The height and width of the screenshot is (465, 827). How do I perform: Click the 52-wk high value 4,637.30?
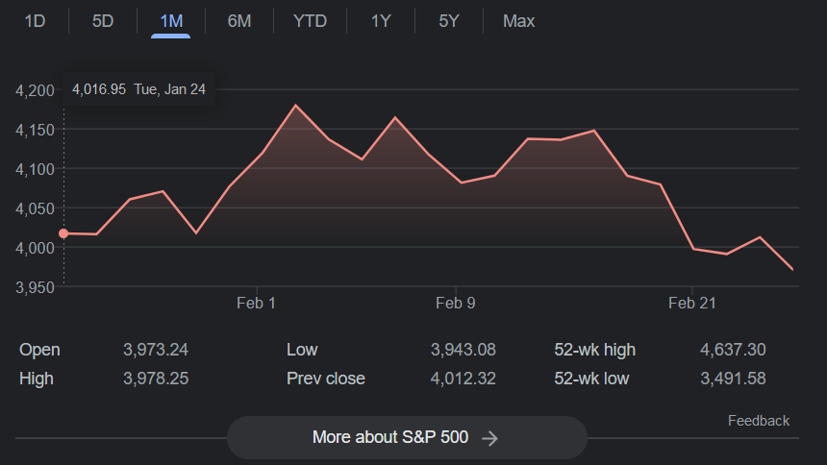coord(733,350)
